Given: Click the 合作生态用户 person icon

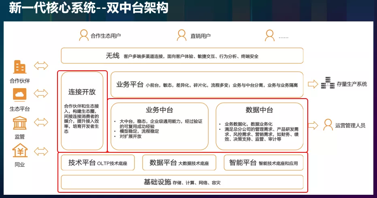Looking at the screenshot, I should (84, 35).
